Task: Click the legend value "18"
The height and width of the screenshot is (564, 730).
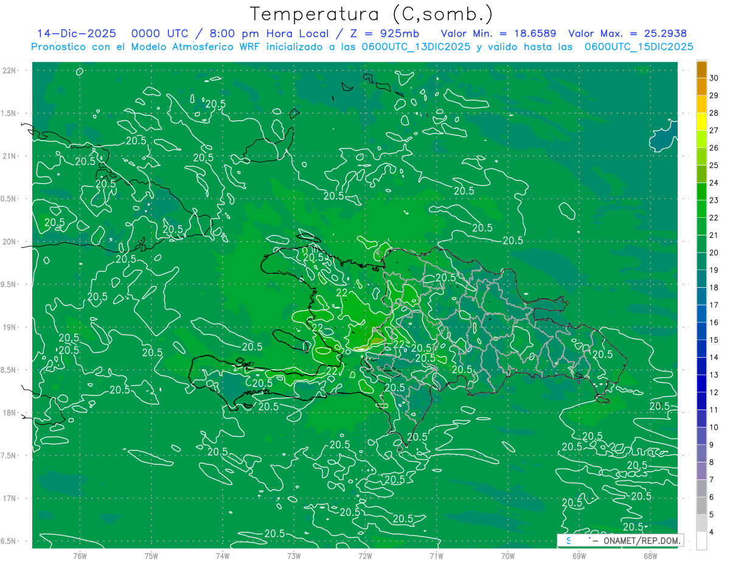Action: tap(714, 288)
